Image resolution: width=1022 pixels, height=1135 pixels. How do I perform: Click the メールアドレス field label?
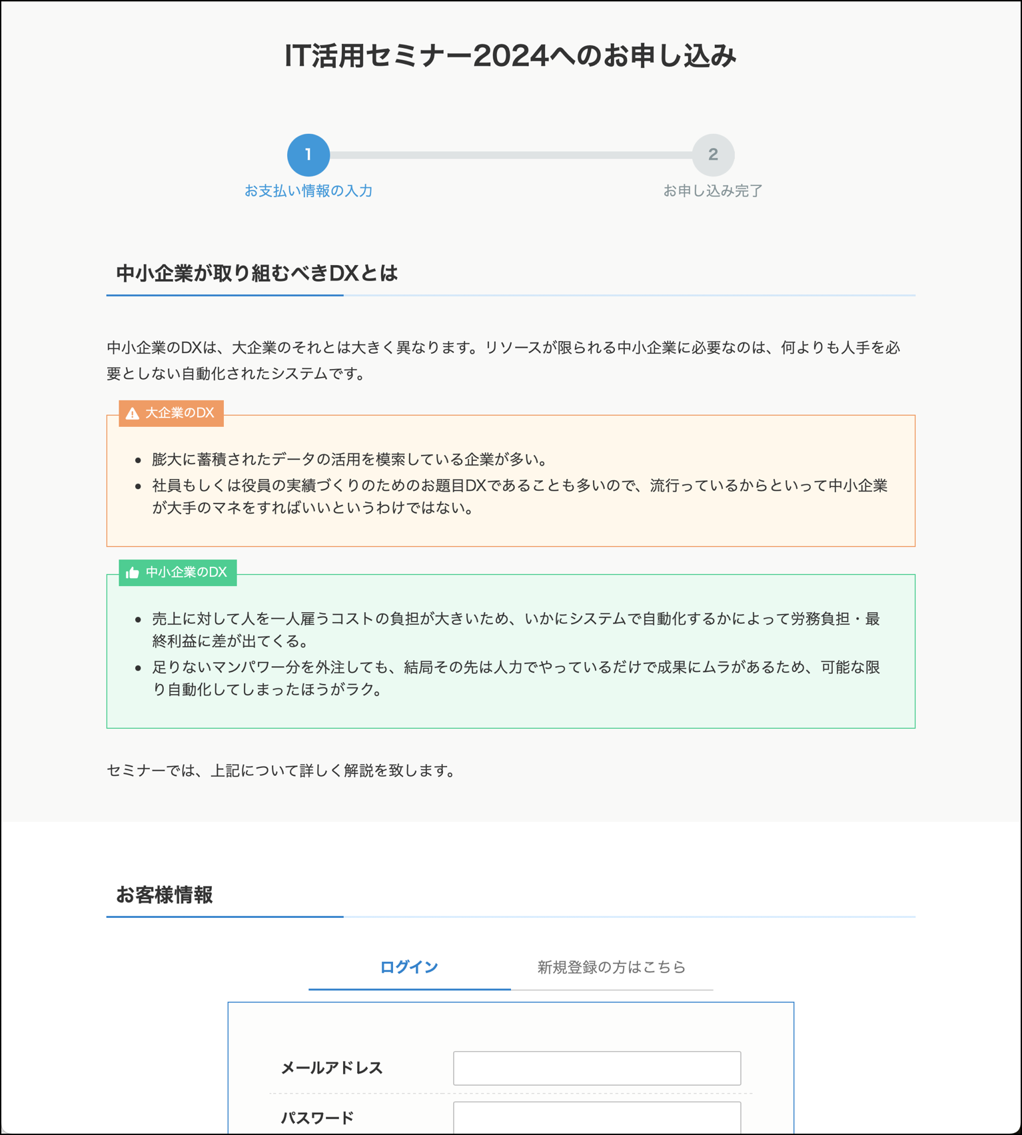click(331, 1068)
